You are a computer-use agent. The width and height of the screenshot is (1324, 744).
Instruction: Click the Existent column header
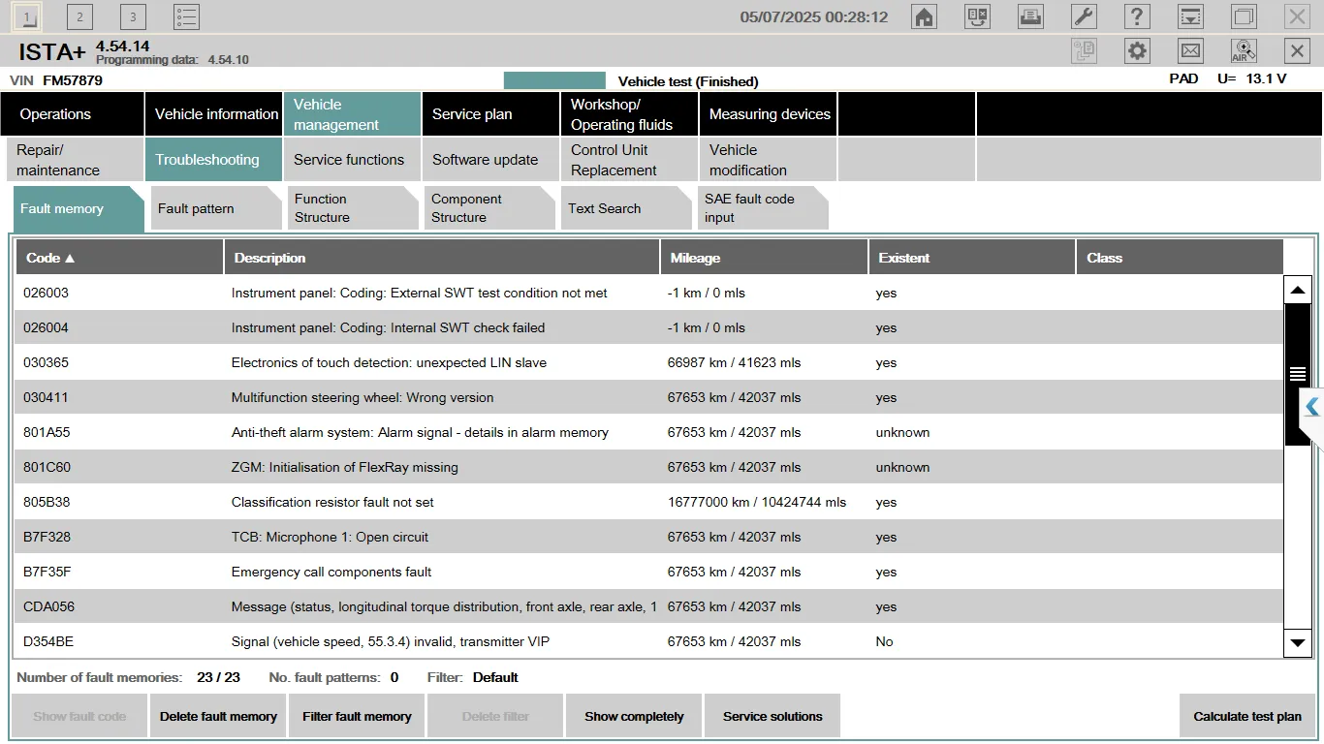[x=972, y=258]
